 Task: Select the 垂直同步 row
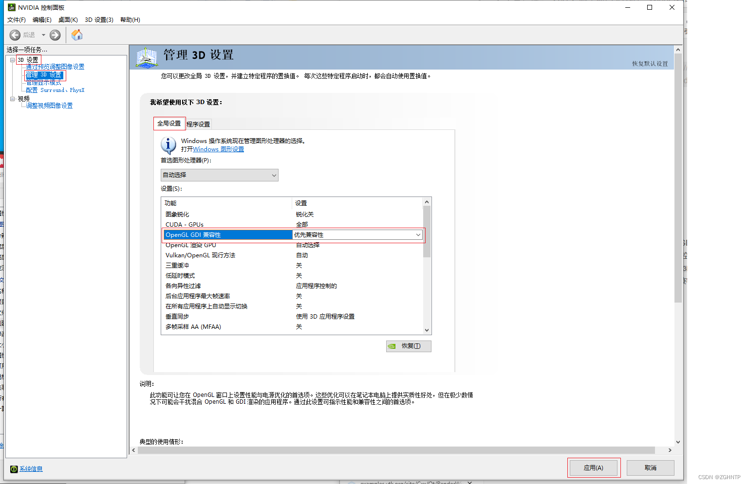292,317
